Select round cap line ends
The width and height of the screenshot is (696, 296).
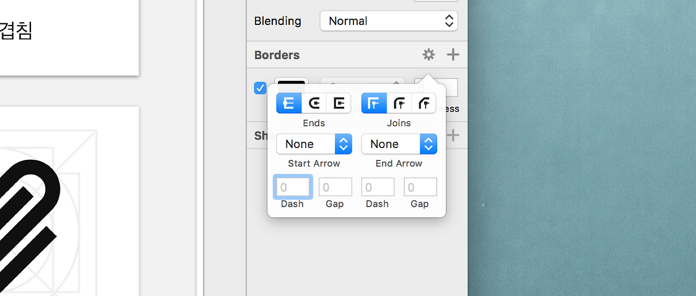tap(314, 103)
